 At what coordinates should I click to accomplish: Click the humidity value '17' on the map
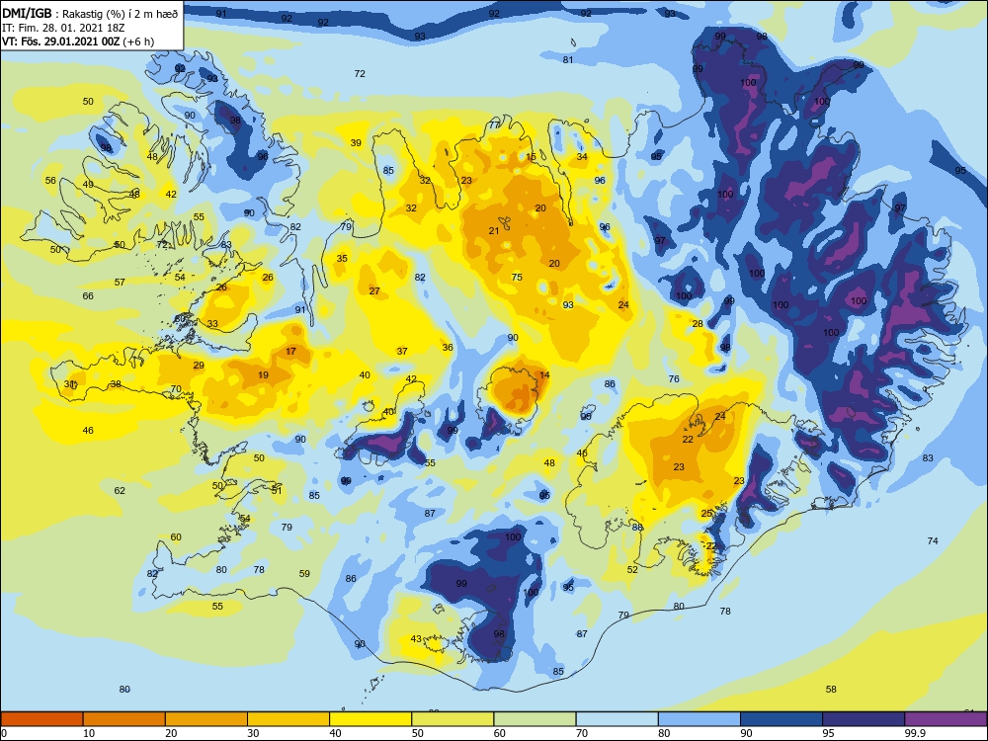point(290,351)
